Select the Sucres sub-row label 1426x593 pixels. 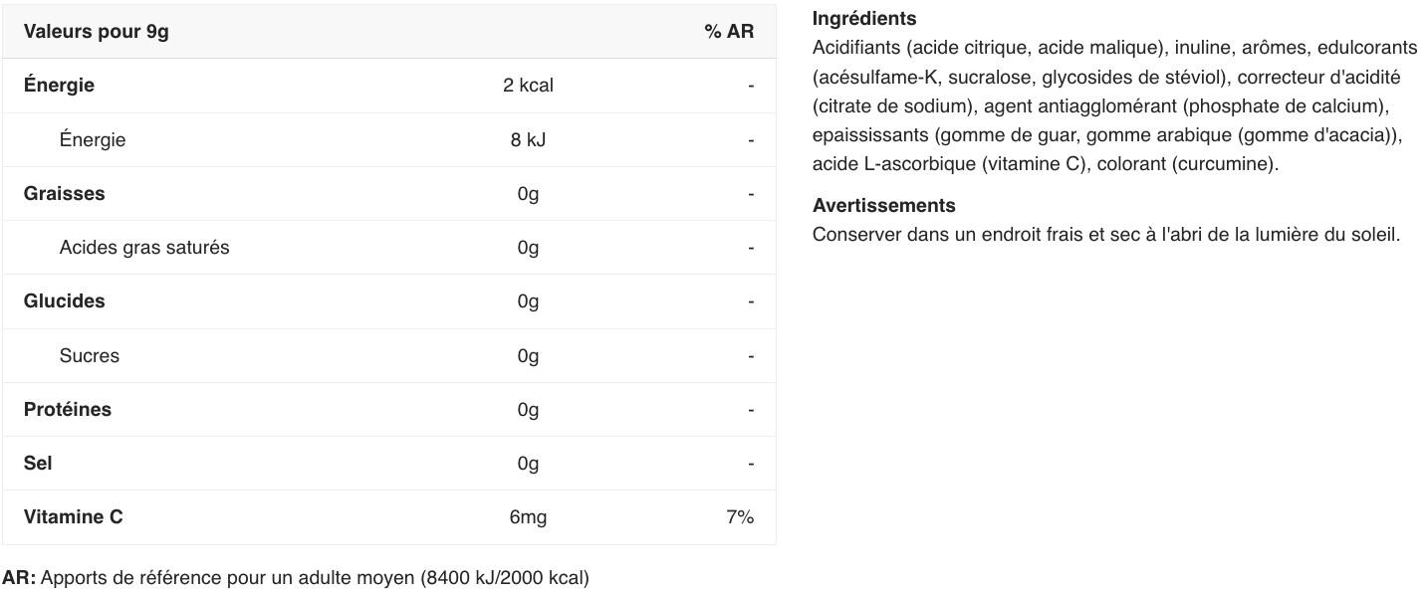click(x=89, y=356)
